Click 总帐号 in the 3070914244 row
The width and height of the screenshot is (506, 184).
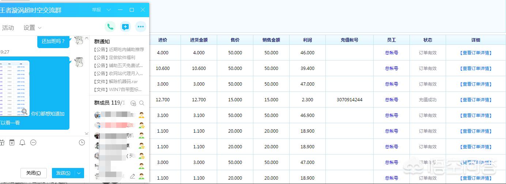click(x=392, y=100)
